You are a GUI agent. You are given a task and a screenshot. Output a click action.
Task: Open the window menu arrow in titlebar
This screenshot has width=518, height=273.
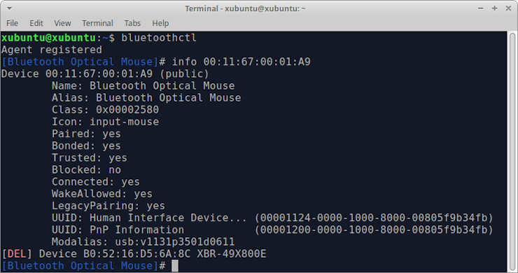point(9,8)
